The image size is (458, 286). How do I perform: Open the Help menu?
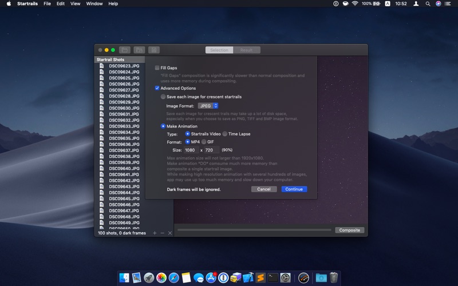pyautogui.click(x=113, y=4)
